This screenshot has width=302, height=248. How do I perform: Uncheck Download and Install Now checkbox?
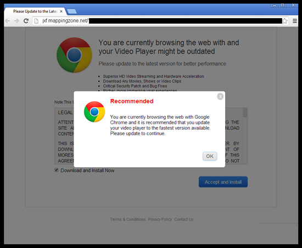pyautogui.click(x=57, y=170)
